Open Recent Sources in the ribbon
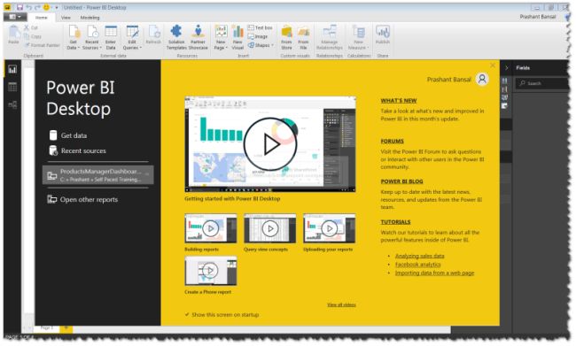The image size is (576, 346). pyautogui.click(x=92, y=37)
